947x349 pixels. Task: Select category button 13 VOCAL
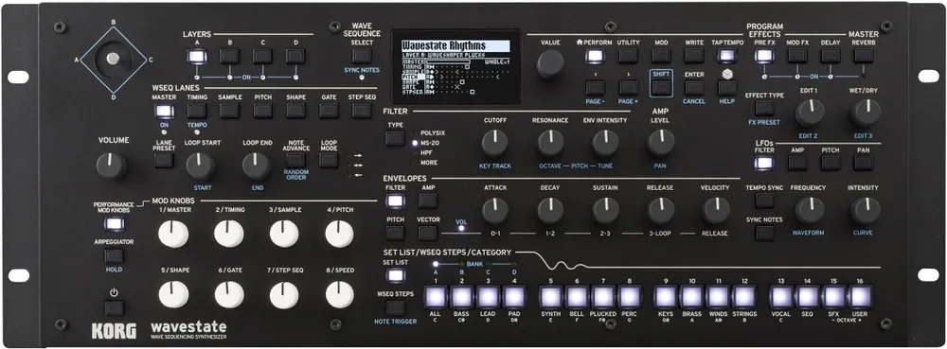click(780, 297)
